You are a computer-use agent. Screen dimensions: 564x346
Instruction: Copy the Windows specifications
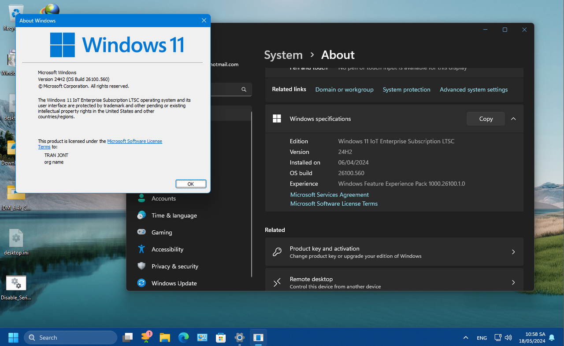point(486,119)
